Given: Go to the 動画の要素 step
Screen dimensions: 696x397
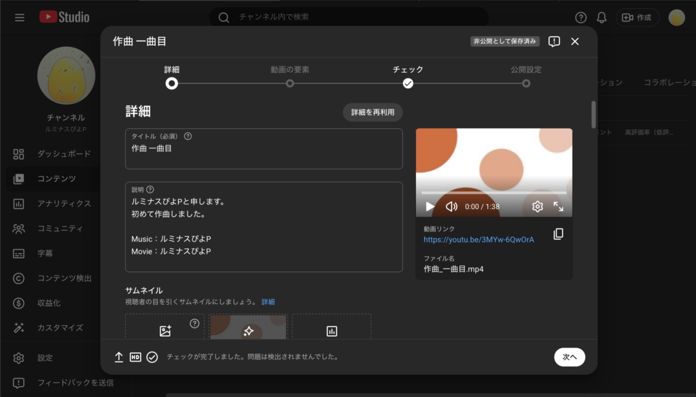Looking at the screenshot, I should [290, 83].
